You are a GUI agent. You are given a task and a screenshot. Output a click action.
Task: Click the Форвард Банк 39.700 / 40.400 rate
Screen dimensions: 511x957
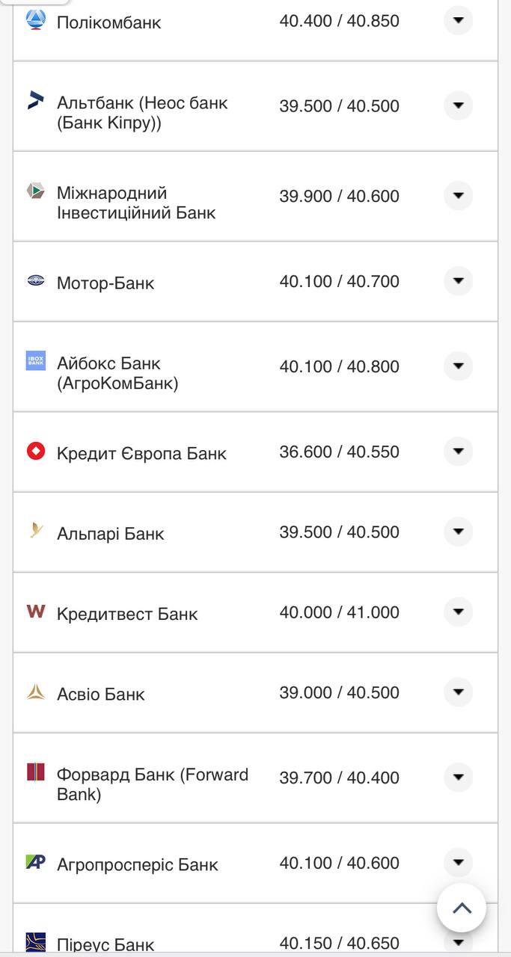pos(339,778)
